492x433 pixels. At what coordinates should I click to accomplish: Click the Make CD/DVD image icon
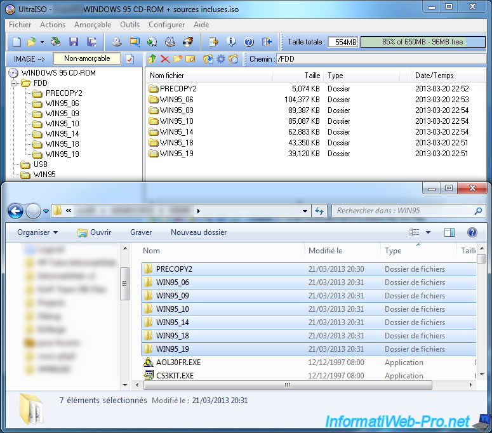coord(117,42)
